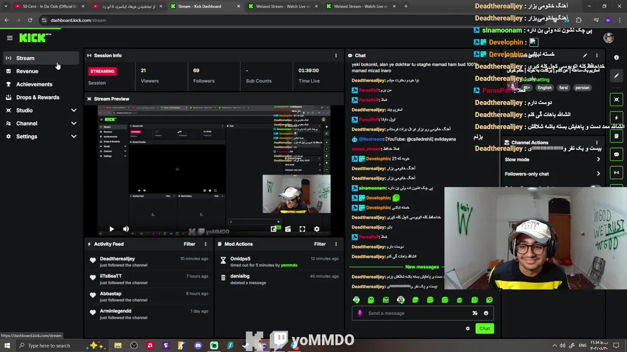627x352 pixels.
Task: Enter fullscreen on the stream preview
Action: (302, 229)
